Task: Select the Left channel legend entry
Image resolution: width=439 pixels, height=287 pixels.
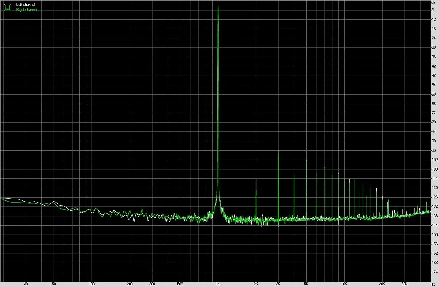Action: pos(26,5)
